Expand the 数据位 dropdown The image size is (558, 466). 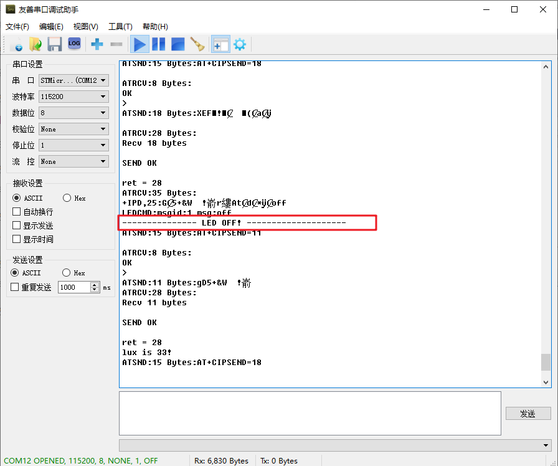coord(73,113)
